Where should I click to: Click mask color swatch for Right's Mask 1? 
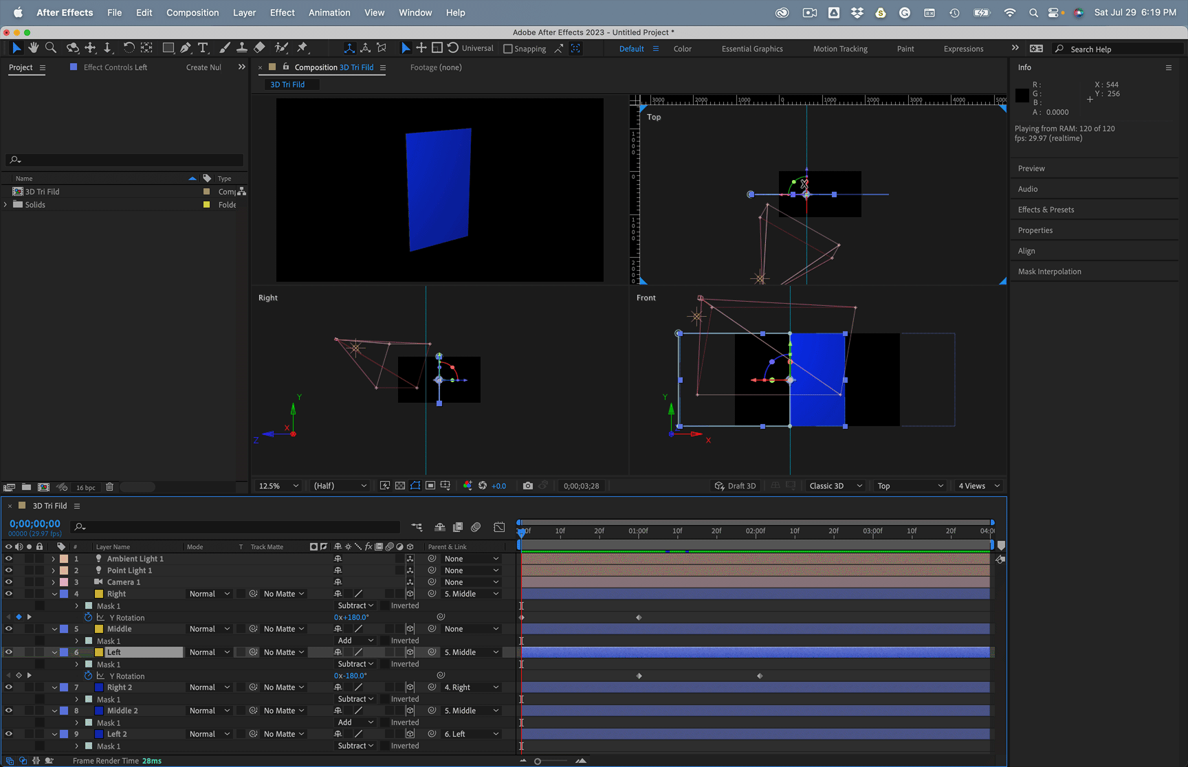[x=88, y=606]
